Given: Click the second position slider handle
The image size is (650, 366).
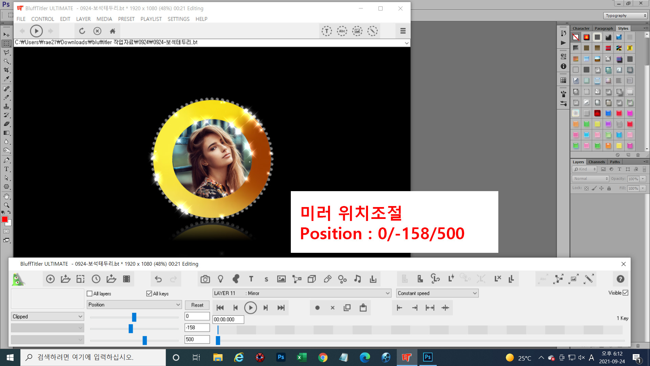Looking at the screenshot, I should tap(131, 328).
